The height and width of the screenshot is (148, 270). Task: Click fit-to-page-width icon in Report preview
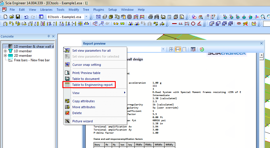pyautogui.click(x=171, y=49)
